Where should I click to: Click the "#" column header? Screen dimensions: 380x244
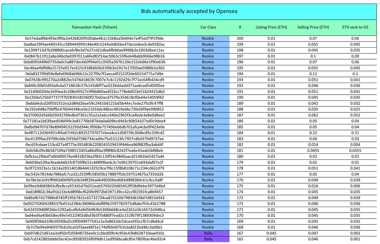pyautogui.click(x=240, y=27)
